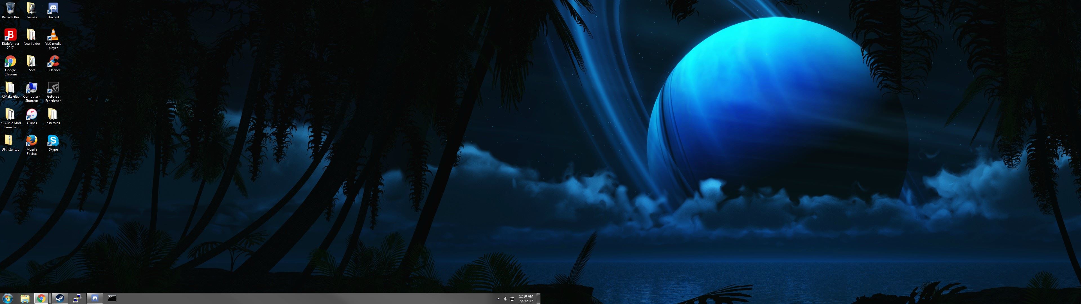Open the Recycle Bin desktop icon
The height and width of the screenshot is (304, 1081).
pyautogui.click(x=10, y=9)
